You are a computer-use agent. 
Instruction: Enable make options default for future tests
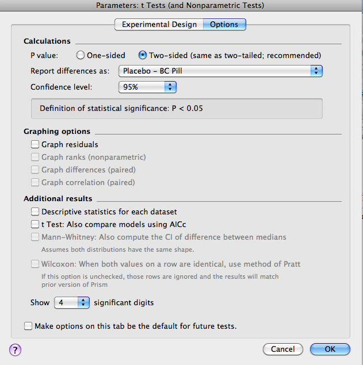coord(29,326)
